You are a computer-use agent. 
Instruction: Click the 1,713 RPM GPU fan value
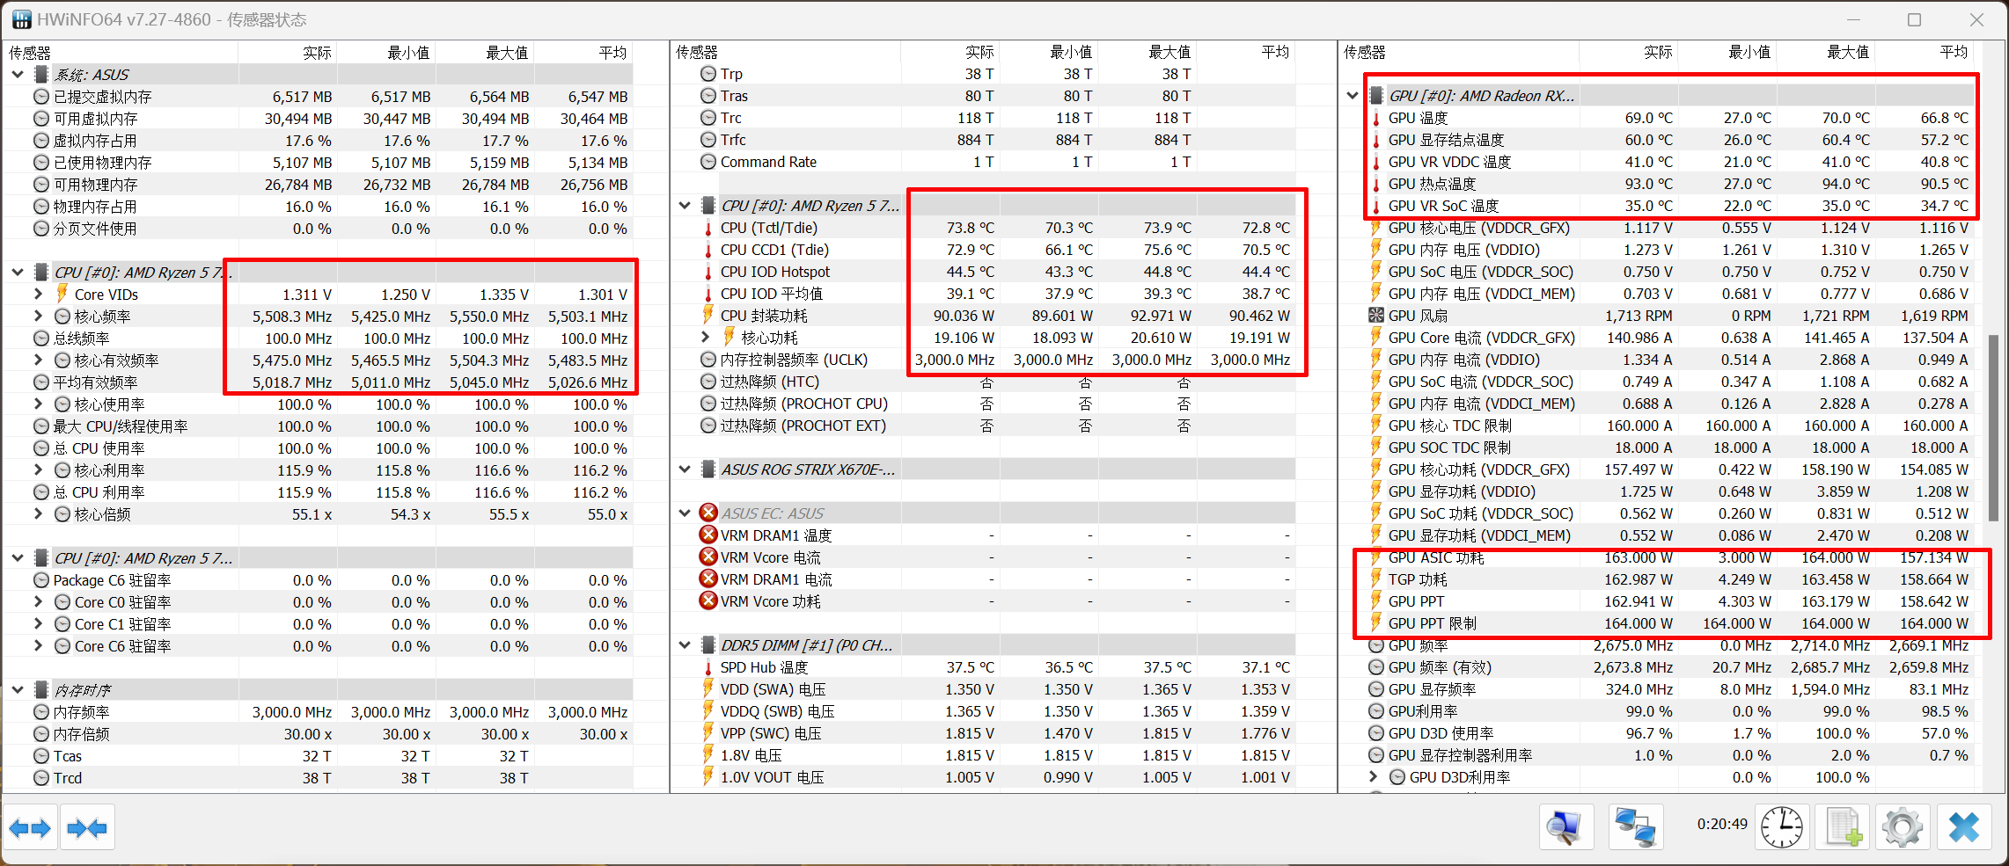click(x=1639, y=316)
